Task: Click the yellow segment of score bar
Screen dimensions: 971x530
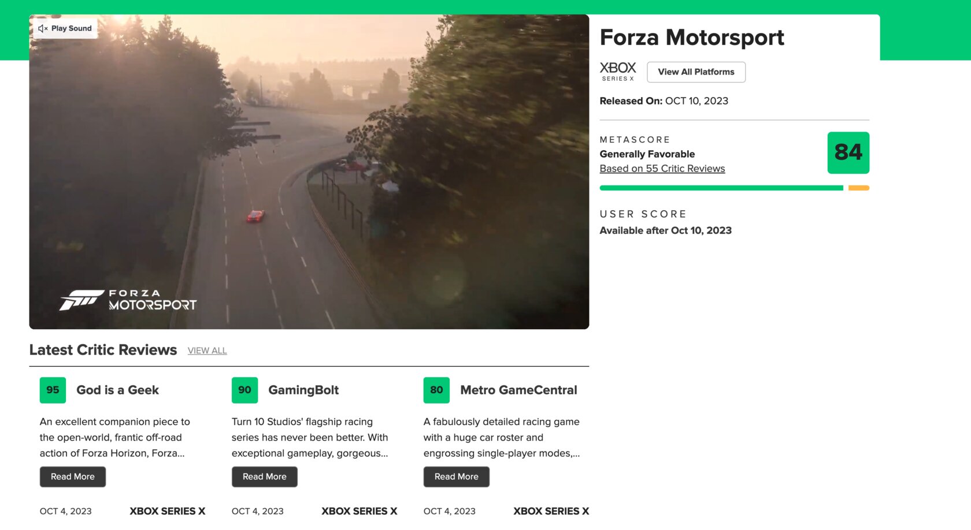Action: coord(859,188)
